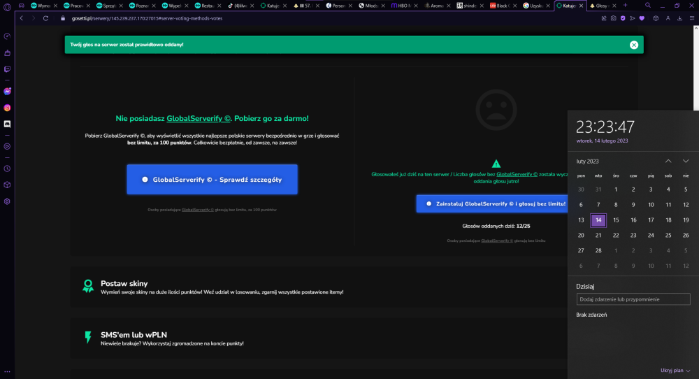Open the Opera GX main menu icon

tap(7, 6)
